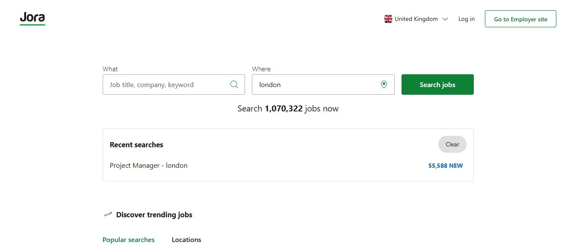The height and width of the screenshot is (248, 576).
Task: Open the Project Manager - london recent search
Action: (149, 166)
